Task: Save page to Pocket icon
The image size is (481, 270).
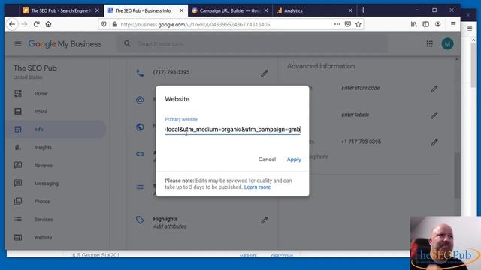Action: click(347, 24)
